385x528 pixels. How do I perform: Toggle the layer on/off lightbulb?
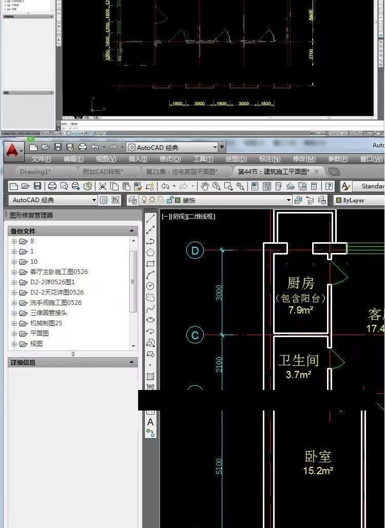pyautogui.click(x=145, y=200)
